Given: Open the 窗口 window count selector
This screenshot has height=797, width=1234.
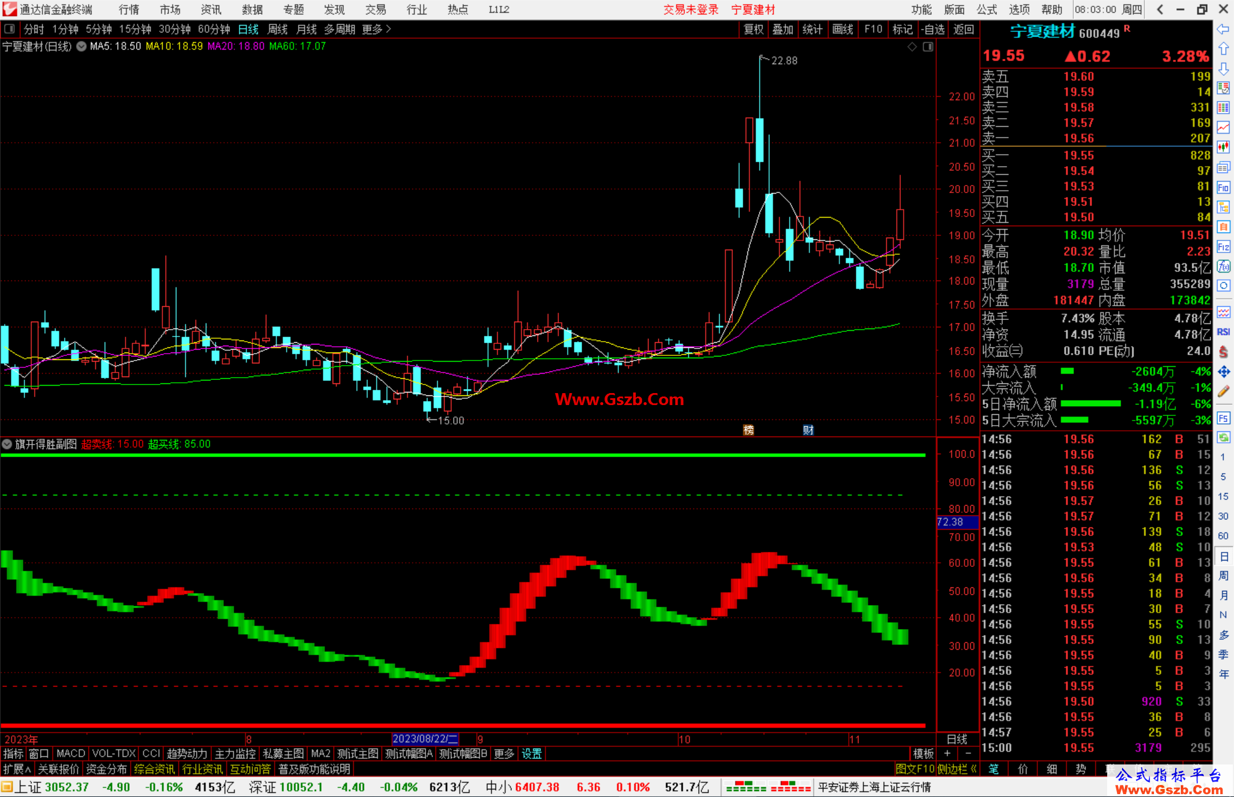Looking at the screenshot, I should click(39, 754).
